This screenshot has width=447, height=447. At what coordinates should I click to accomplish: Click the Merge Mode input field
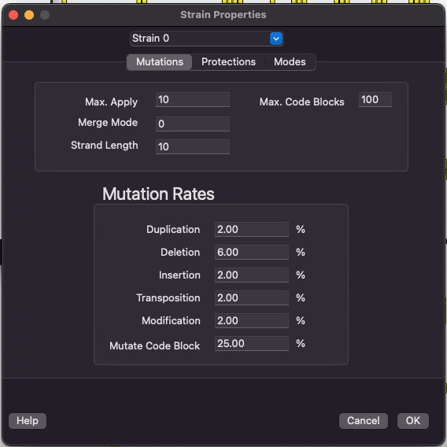coord(193,124)
